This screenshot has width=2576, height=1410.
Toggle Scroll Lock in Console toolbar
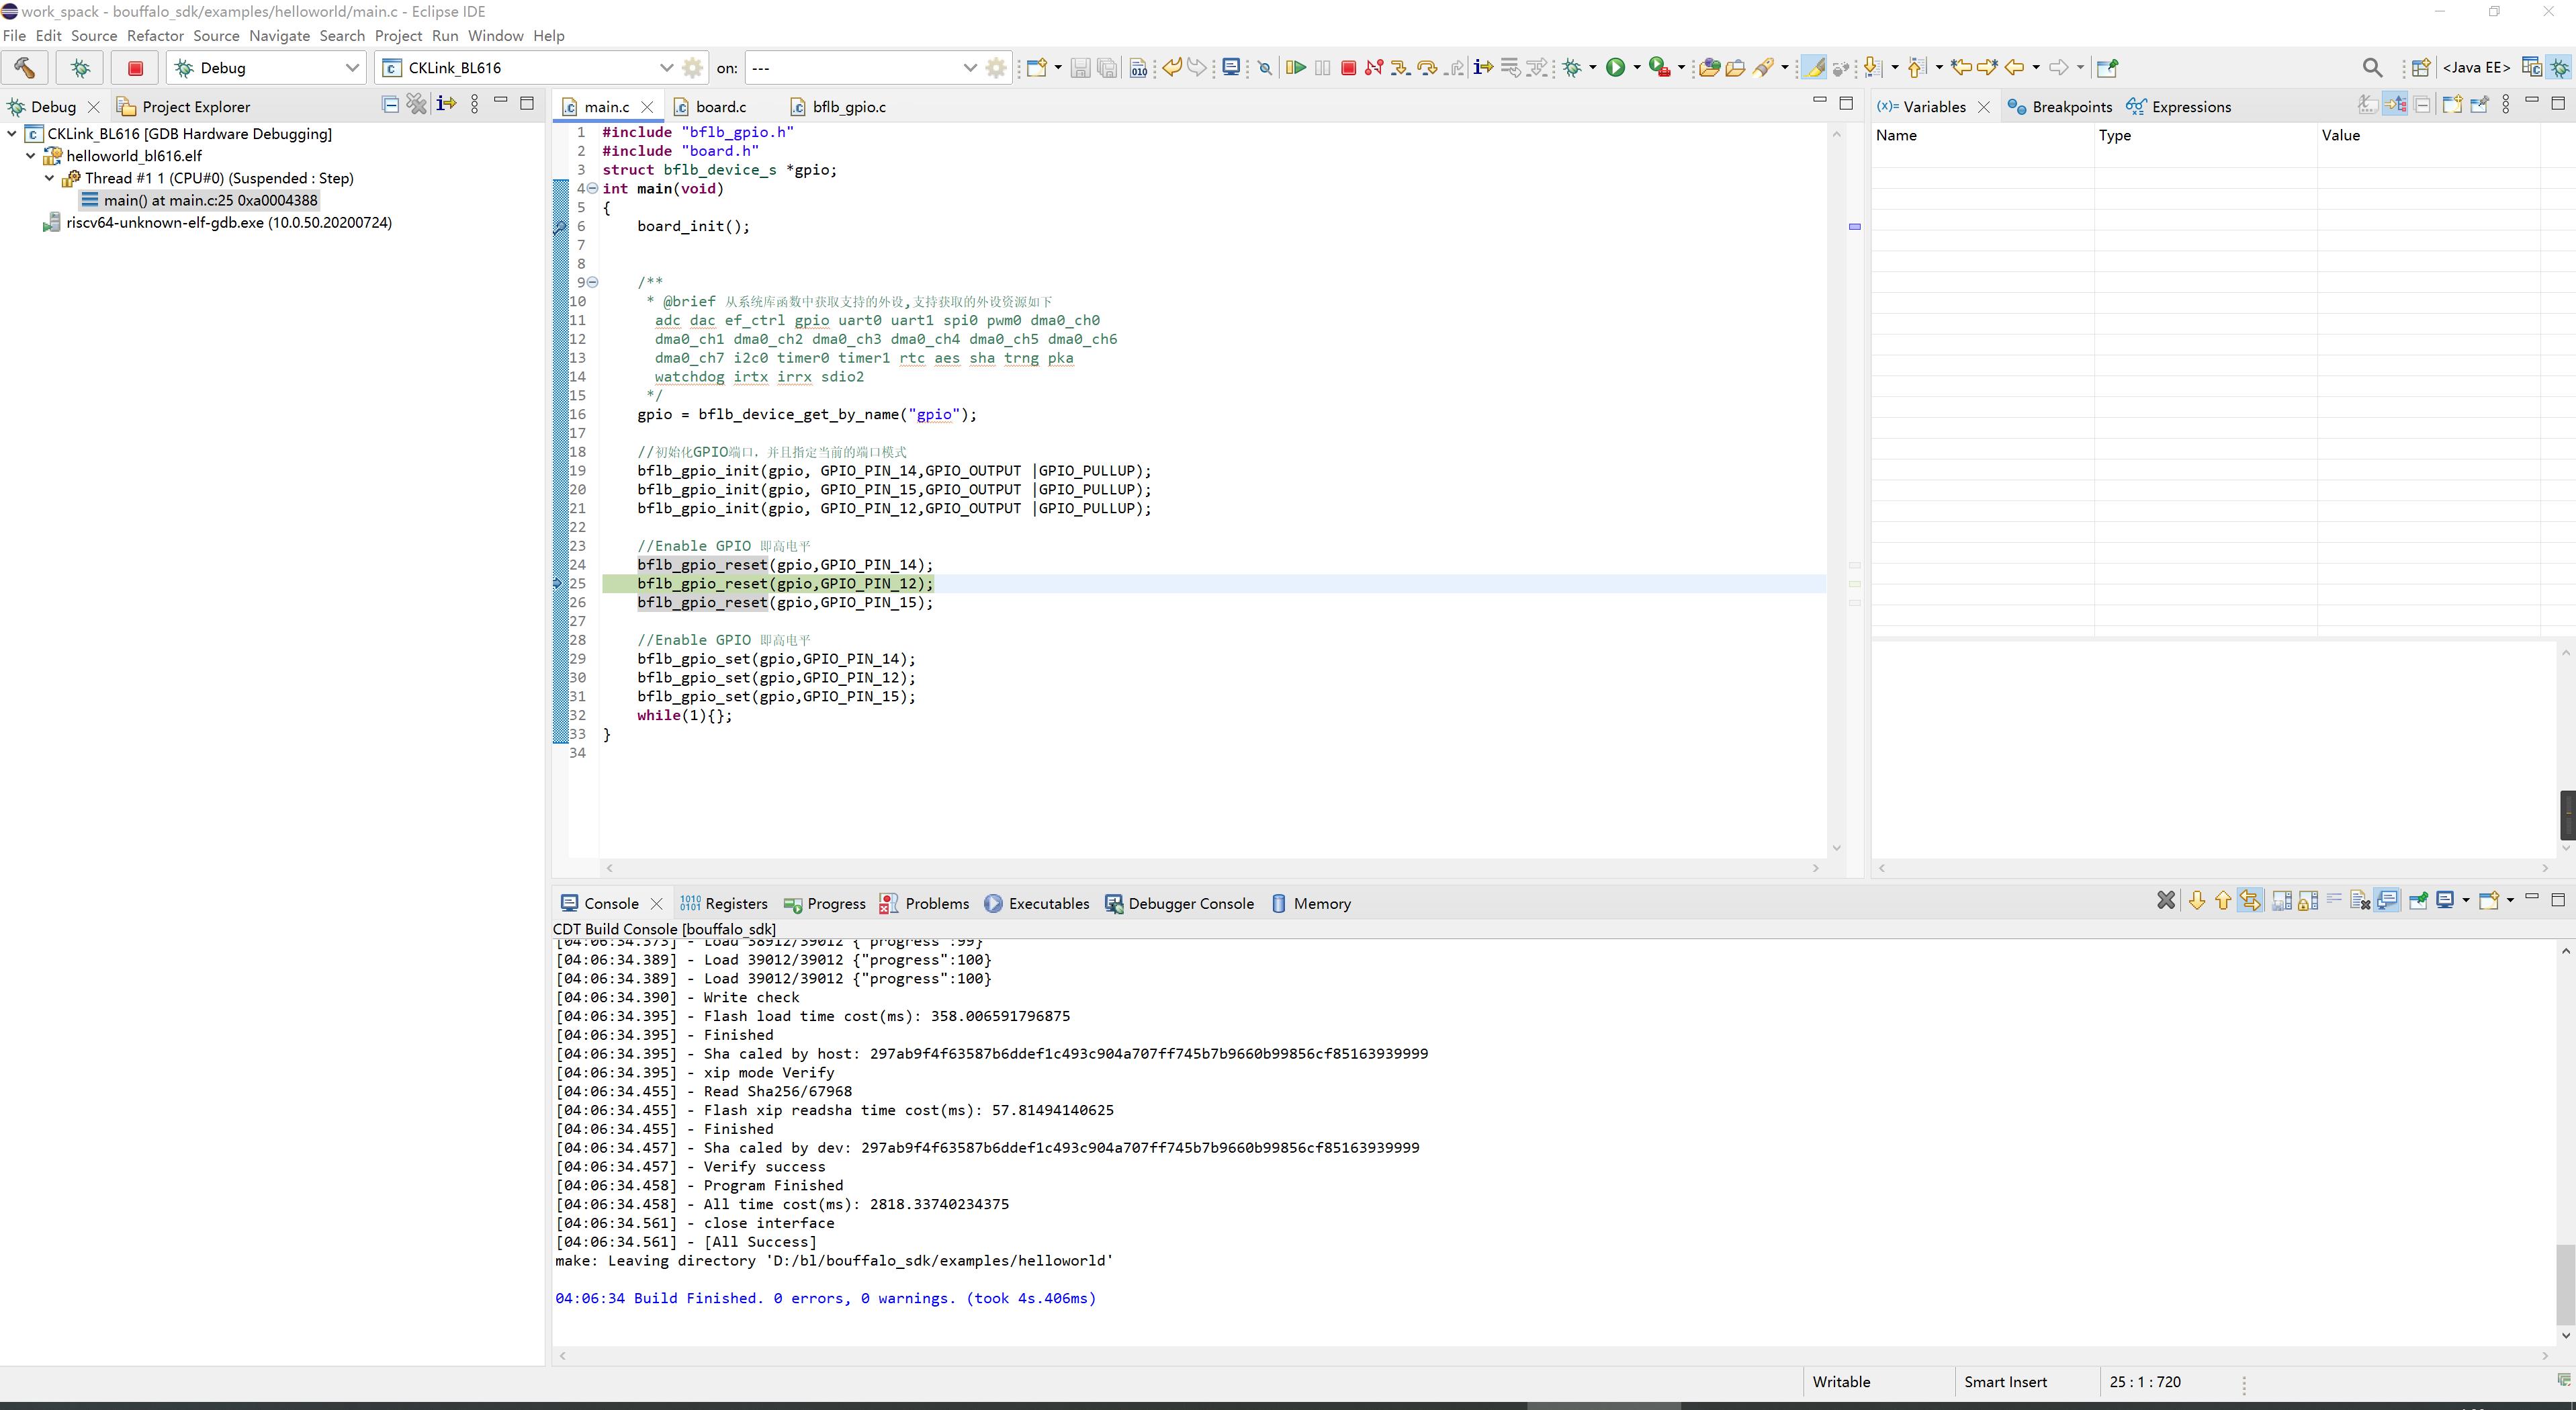(x=2309, y=902)
